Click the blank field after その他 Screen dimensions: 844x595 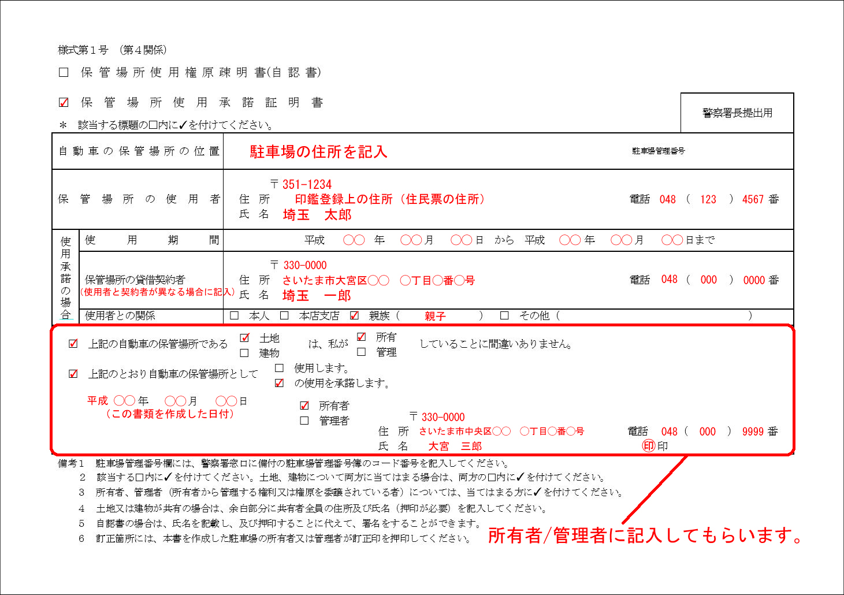click(655, 316)
